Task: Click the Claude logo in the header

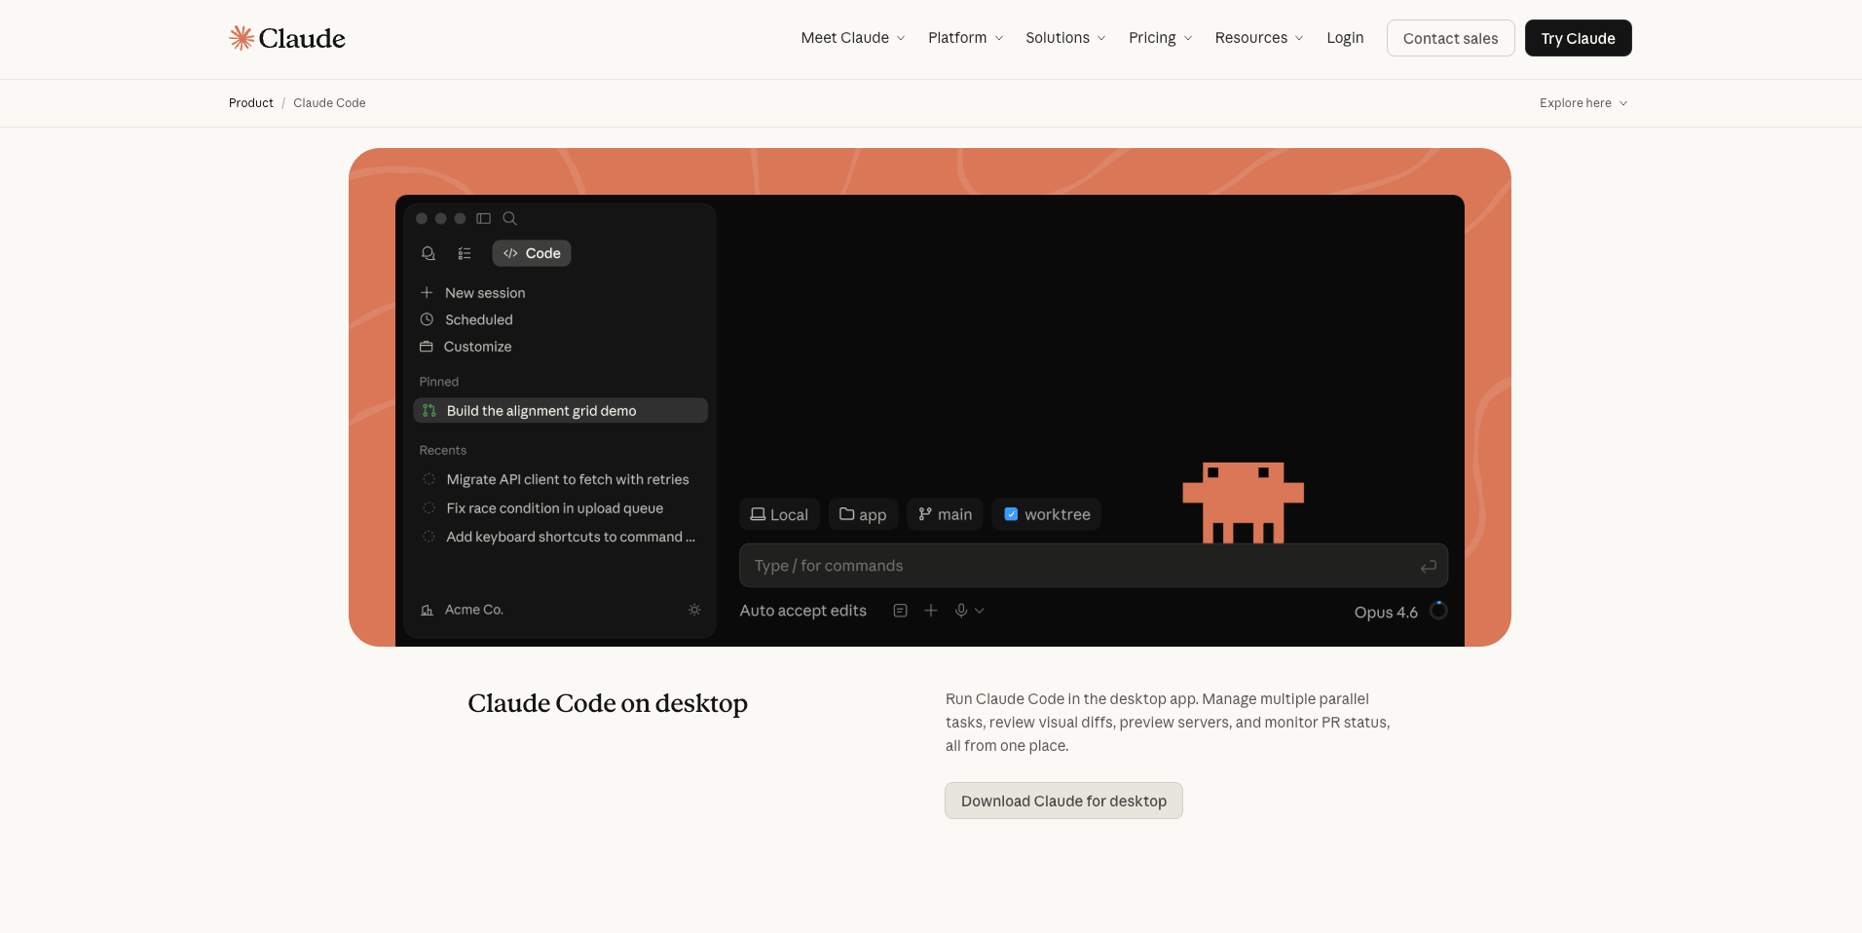Action: pyautogui.click(x=286, y=38)
